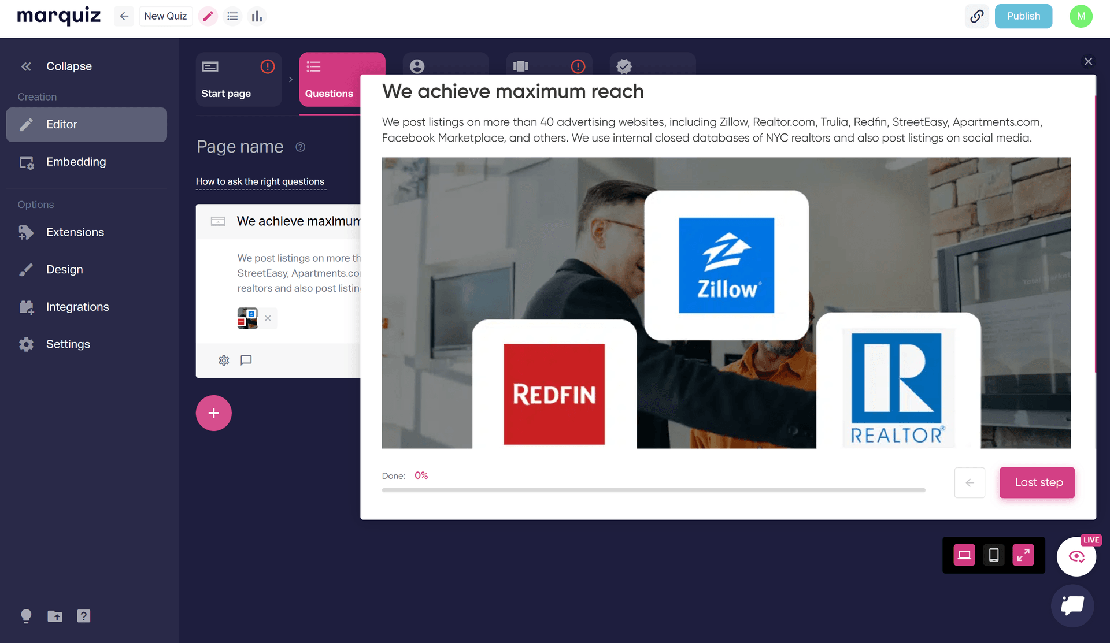Click the lightbulb ideas icon
The height and width of the screenshot is (643, 1110).
click(x=26, y=616)
